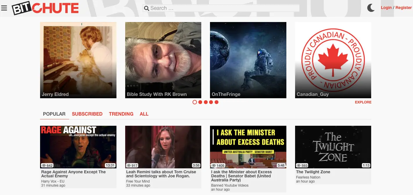
Task: Open the Register link
Action: tap(404, 8)
